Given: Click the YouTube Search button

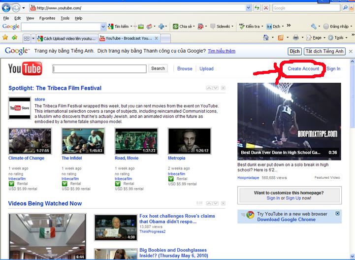Looking at the screenshot, I should coord(158,68).
